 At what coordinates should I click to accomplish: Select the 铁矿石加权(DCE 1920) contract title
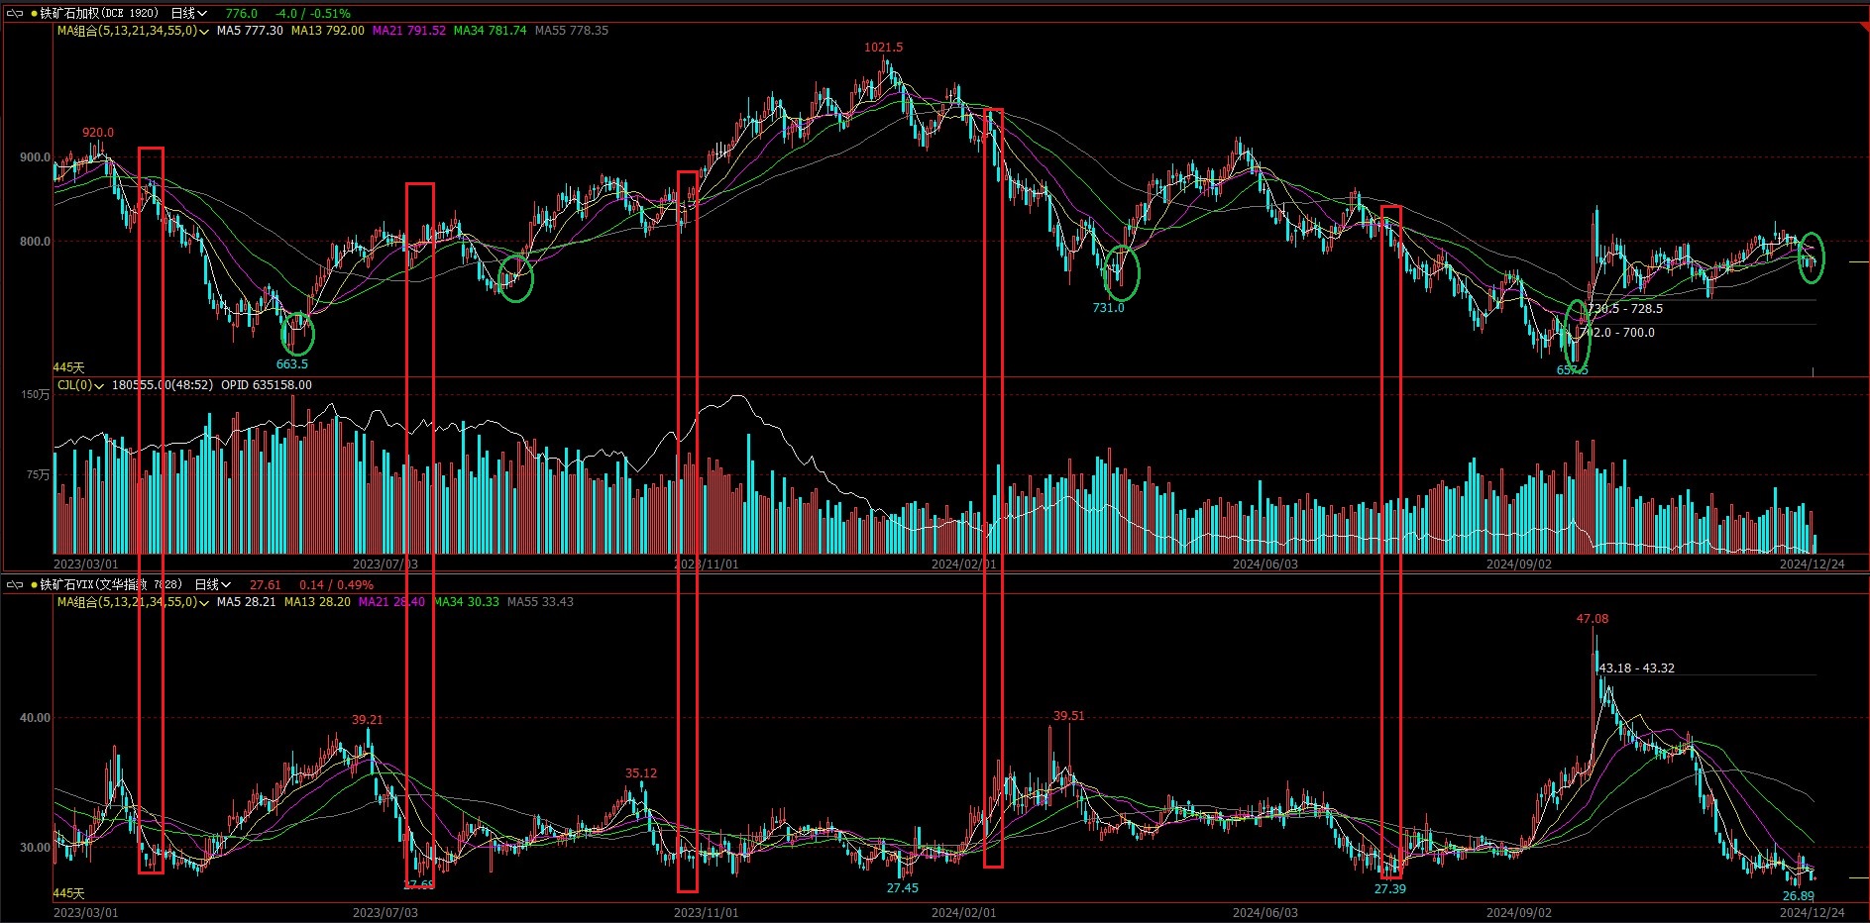coord(99,14)
